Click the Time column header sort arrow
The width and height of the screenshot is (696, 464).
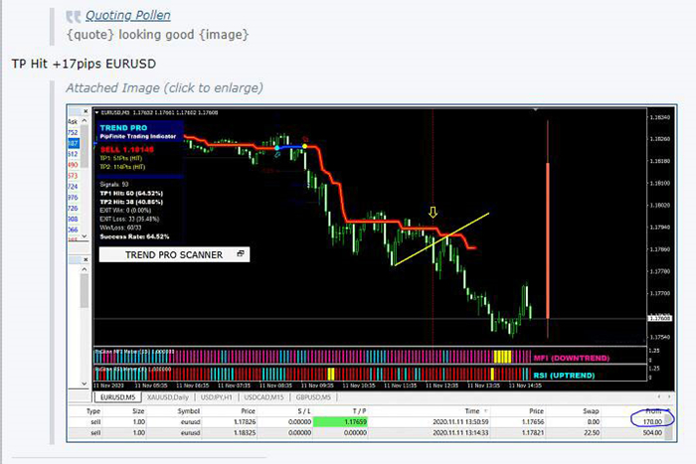pyautogui.click(x=485, y=411)
